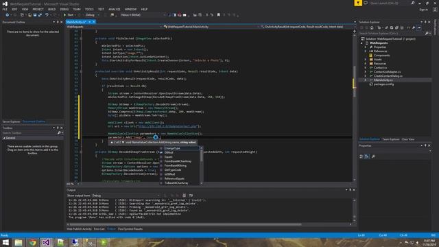Screen dimensions: 439x247
Task: Open the FILE menu
Action: (x=5, y=9)
